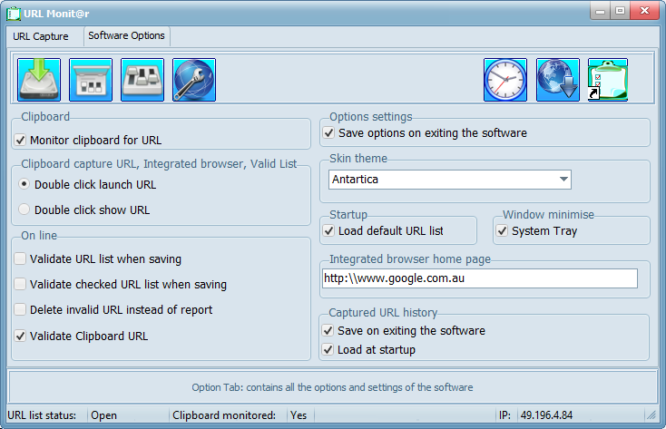
Task: Click the URL Monit@r title bar app icon
Action: click(x=14, y=14)
